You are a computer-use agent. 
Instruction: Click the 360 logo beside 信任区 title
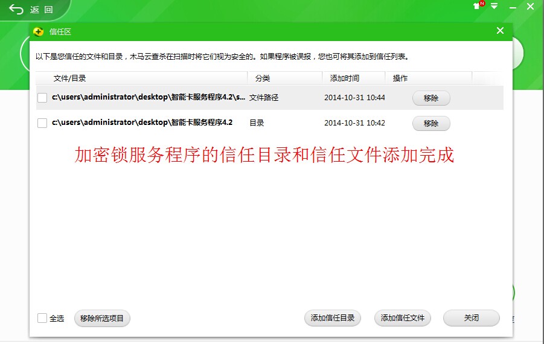(x=39, y=32)
